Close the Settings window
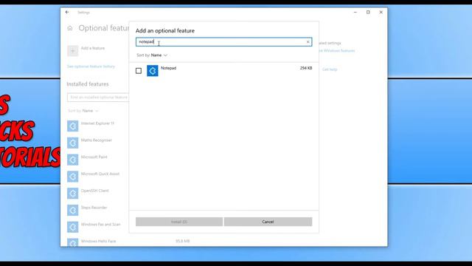The image size is (472, 266). point(381,13)
